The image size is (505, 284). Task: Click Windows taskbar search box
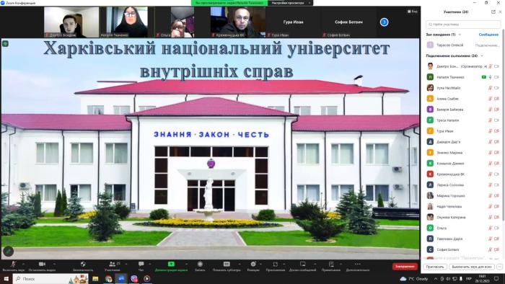[51, 278]
